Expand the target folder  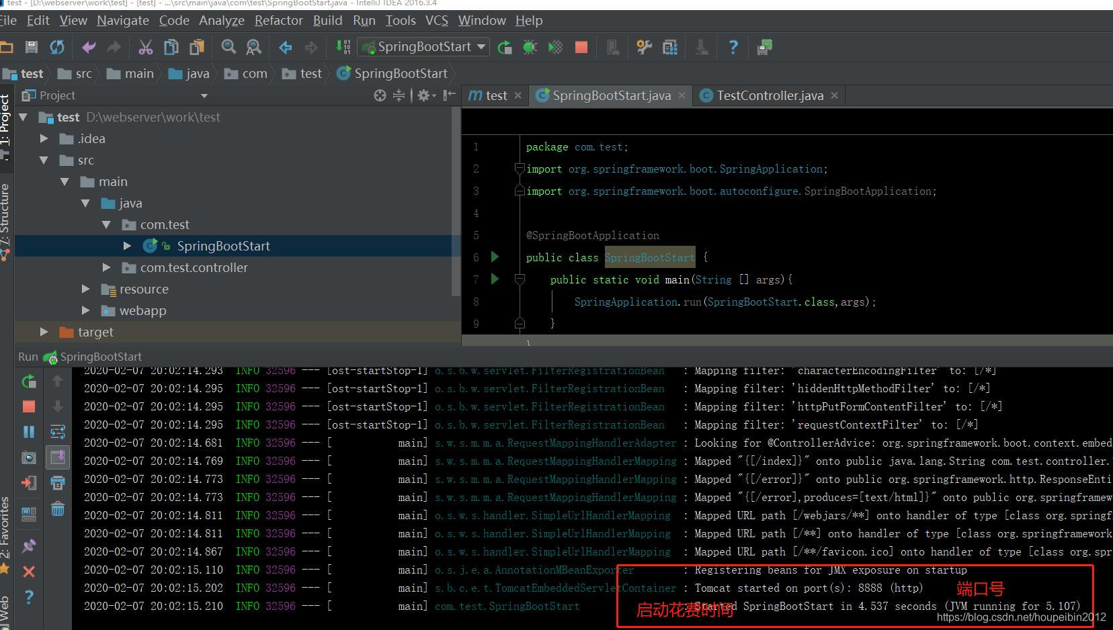[44, 332]
